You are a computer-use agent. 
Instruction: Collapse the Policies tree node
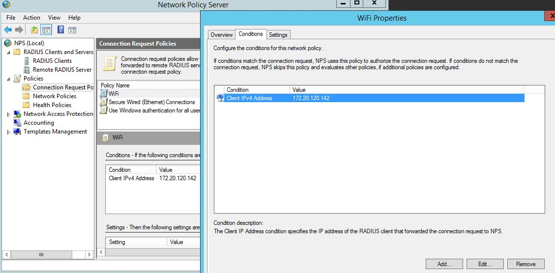click(8, 79)
